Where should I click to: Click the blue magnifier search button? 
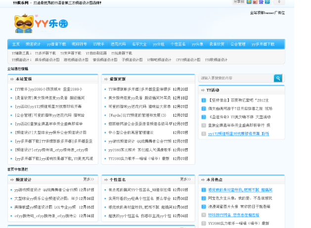coord(278,78)
